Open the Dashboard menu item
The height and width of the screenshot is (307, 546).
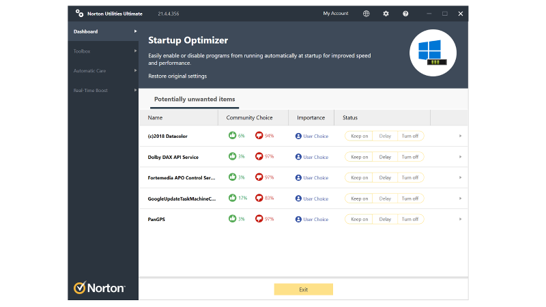(x=103, y=31)
